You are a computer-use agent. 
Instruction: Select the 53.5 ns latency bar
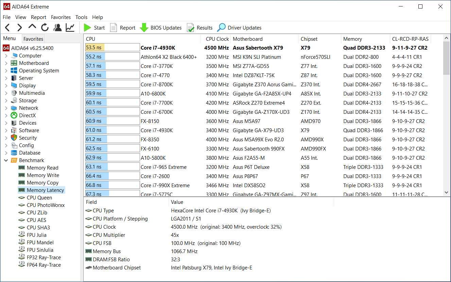click(112, 48)
